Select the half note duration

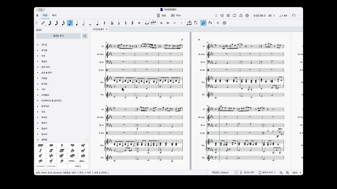point(83,23)
